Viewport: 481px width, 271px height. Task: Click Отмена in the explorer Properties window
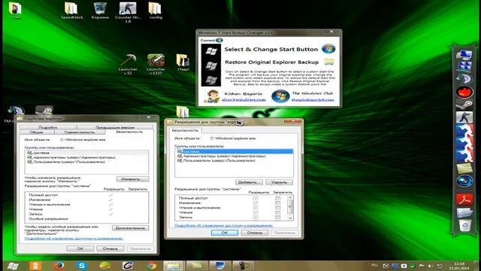(x=110, y=248)
